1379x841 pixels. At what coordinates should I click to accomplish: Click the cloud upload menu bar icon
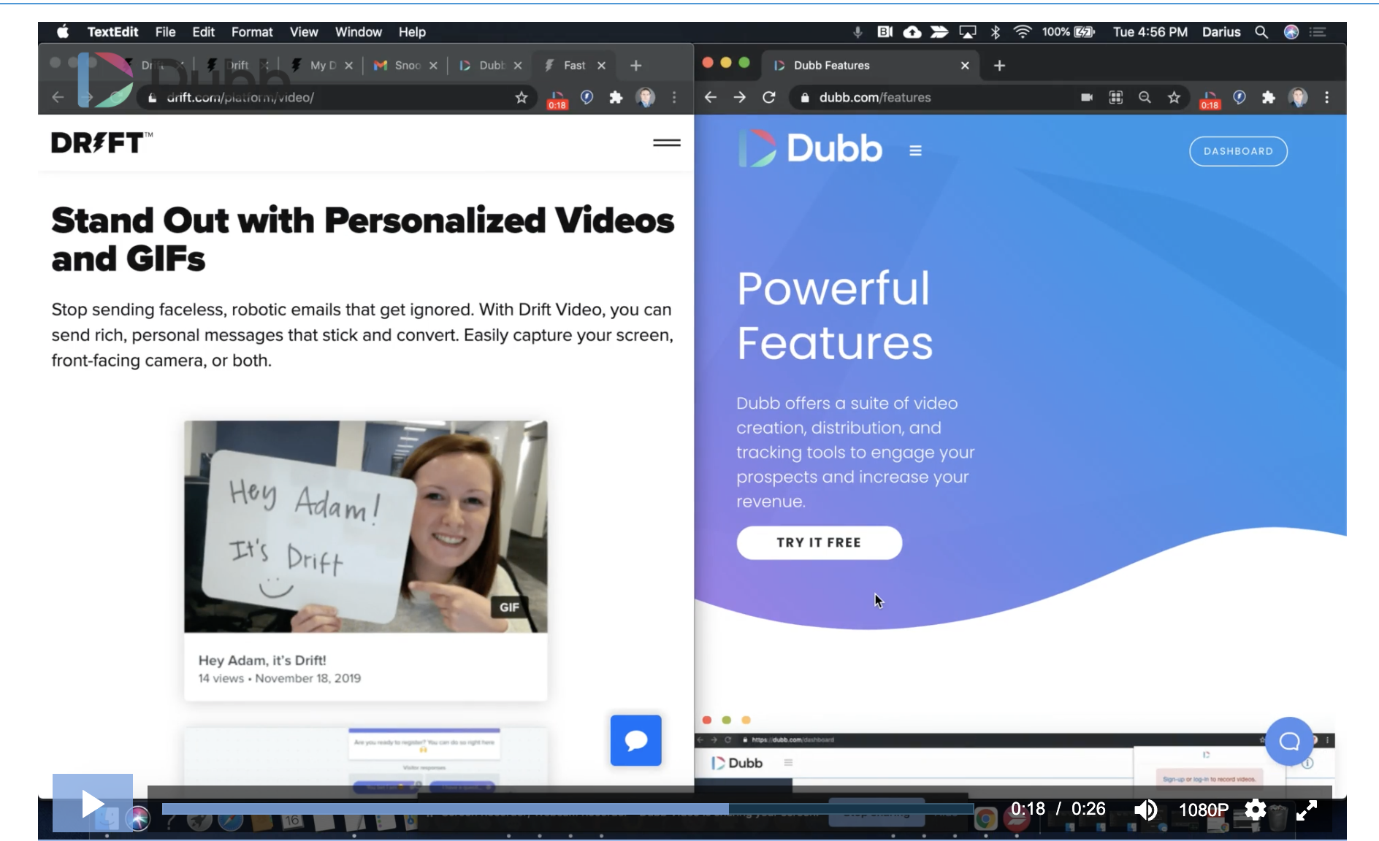[912, 31]
